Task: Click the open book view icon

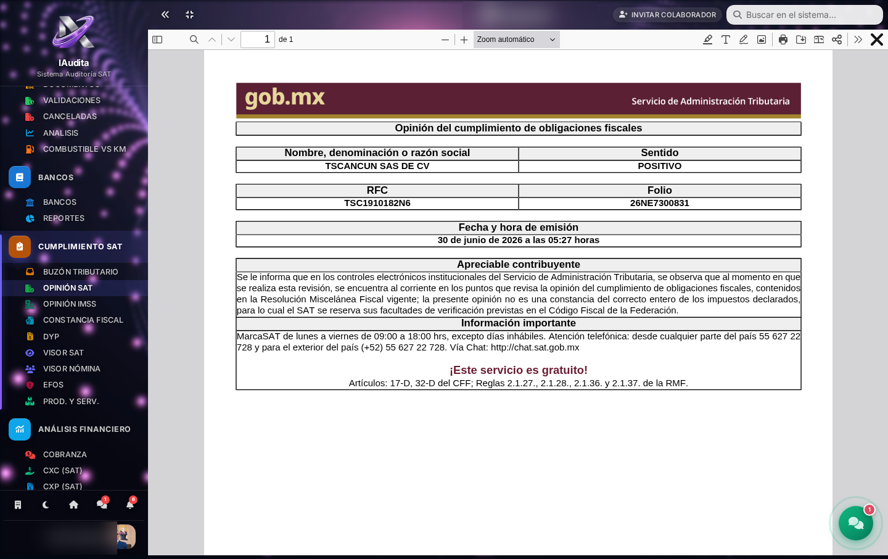Action: 819,39
